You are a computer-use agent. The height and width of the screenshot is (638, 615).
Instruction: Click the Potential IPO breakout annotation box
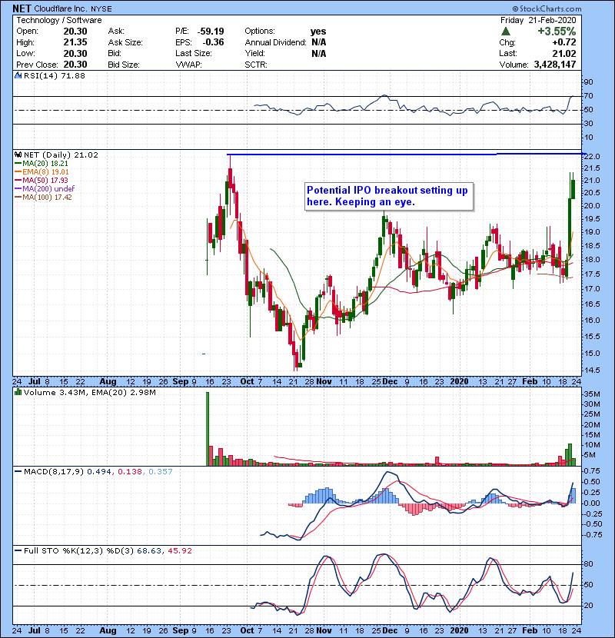[389, 196]
